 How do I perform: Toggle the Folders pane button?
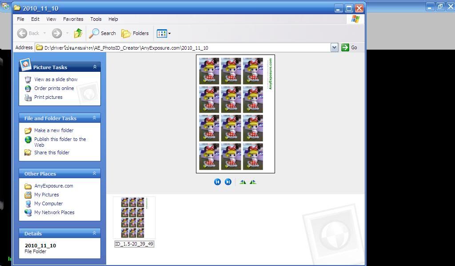click(x=135, y=33)
